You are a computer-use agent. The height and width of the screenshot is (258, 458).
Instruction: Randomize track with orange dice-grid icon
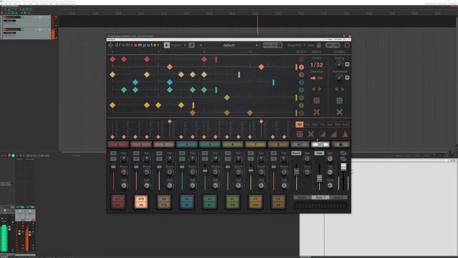click(316, 100)
